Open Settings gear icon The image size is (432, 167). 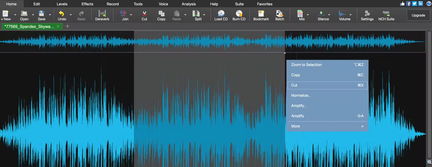[x=367, y=14]
